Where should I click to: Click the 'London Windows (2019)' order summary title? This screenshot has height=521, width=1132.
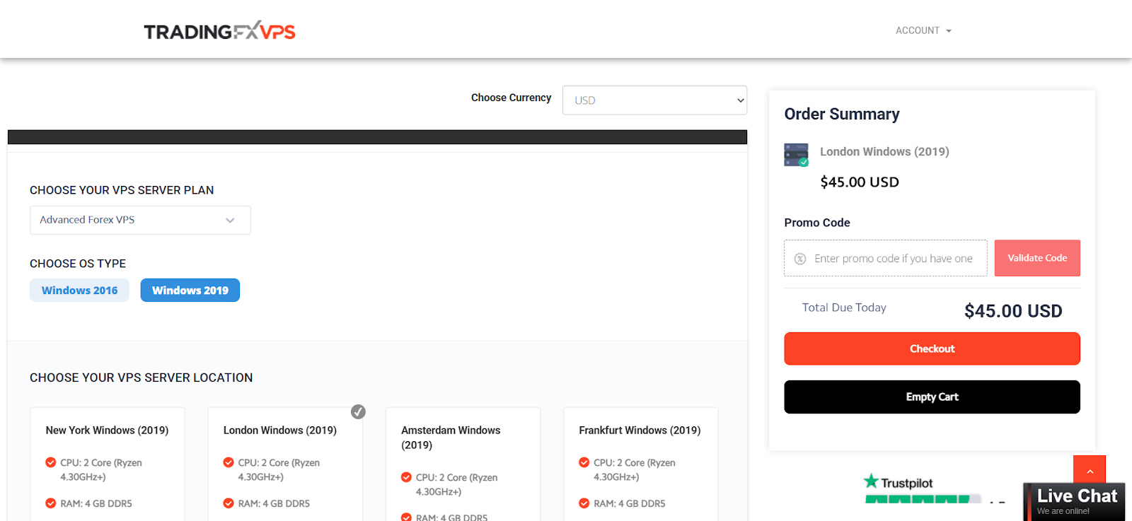coord(884,151)
